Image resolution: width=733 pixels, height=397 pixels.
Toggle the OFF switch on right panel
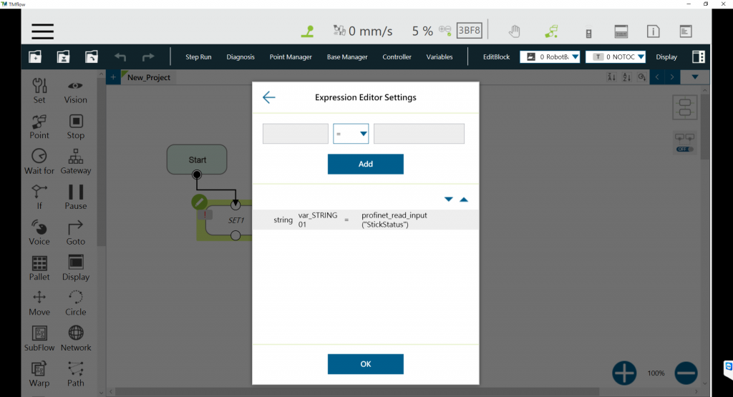pyautogui.click(x=684, y=149)
